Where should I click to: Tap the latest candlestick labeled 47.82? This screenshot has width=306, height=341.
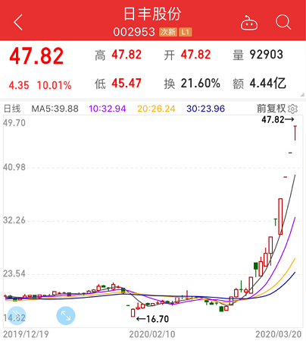point(295,133)
